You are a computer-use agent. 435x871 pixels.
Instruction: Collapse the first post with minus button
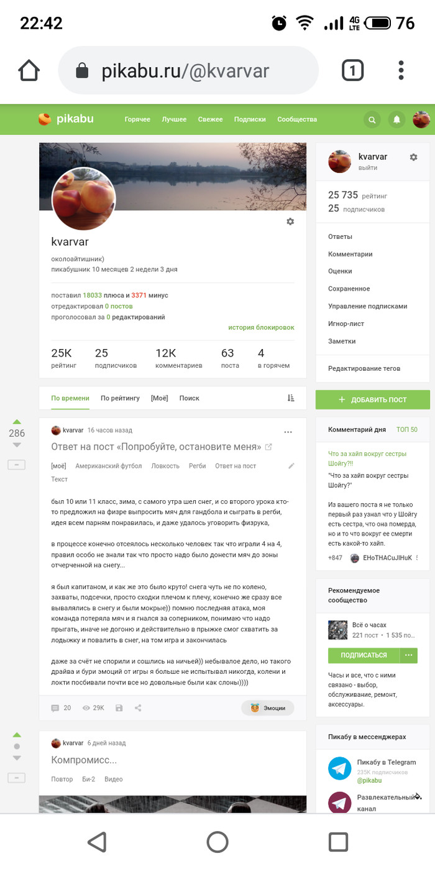tap(16, 465)
